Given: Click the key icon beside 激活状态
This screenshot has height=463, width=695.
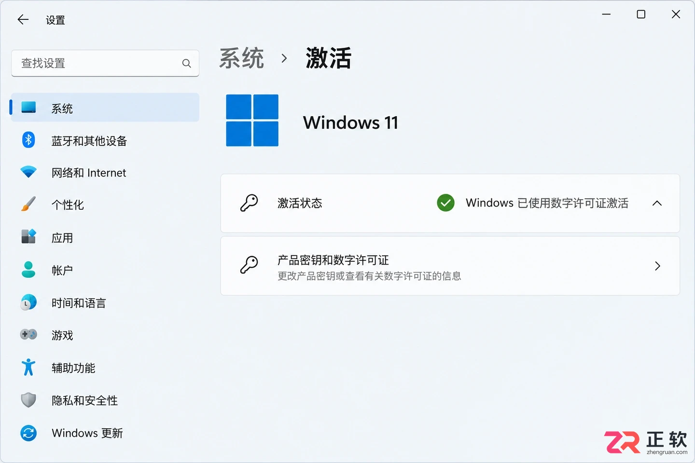Looking at the screenshot, I should [x=249, y=203].
